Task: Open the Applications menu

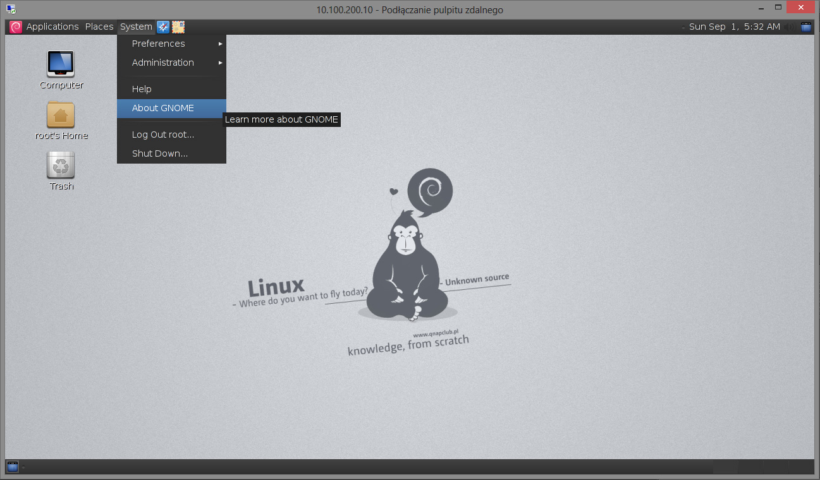Action: [x=52, y=27]
